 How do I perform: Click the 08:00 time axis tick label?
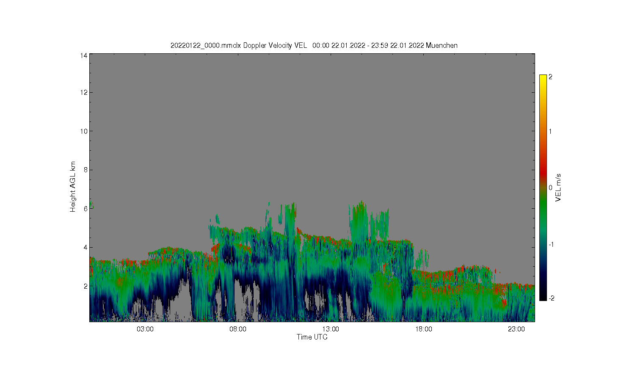tap(238, 329)
